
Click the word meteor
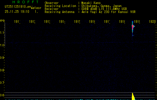pos(36,8)
